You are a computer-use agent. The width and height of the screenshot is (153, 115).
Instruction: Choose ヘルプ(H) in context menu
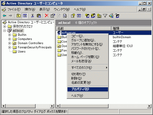[x=88, y=96]
